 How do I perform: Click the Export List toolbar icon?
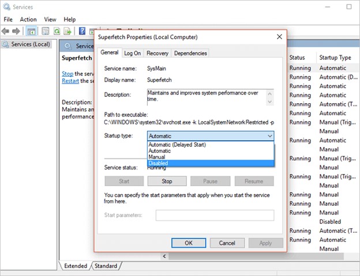pyautogui.click(x=69, y=31)
